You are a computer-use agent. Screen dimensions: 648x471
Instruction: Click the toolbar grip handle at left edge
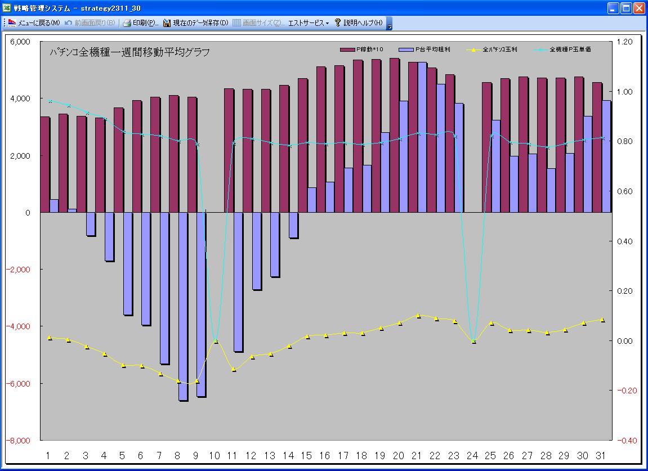click(x=5, y=23)
